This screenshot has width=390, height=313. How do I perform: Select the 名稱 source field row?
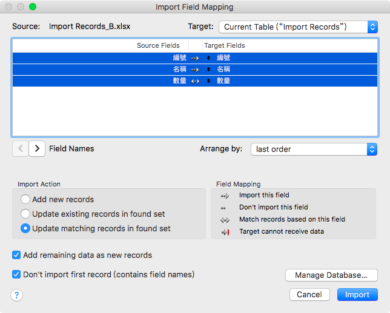tap(195, 70)
